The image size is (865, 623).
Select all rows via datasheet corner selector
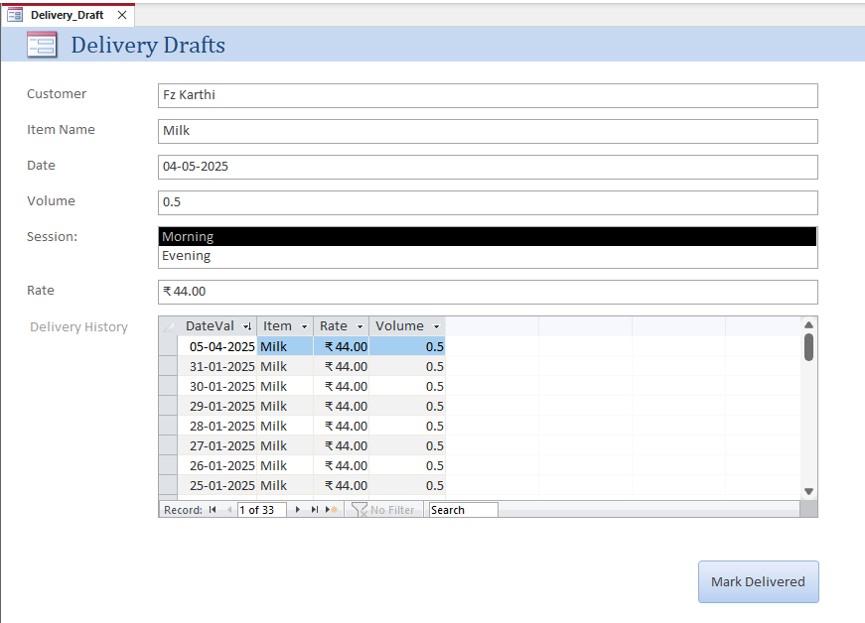click(x=168, y=326)
